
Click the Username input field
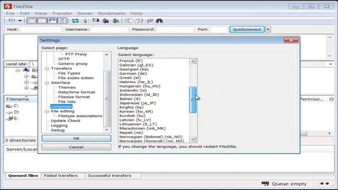[109, 30]
